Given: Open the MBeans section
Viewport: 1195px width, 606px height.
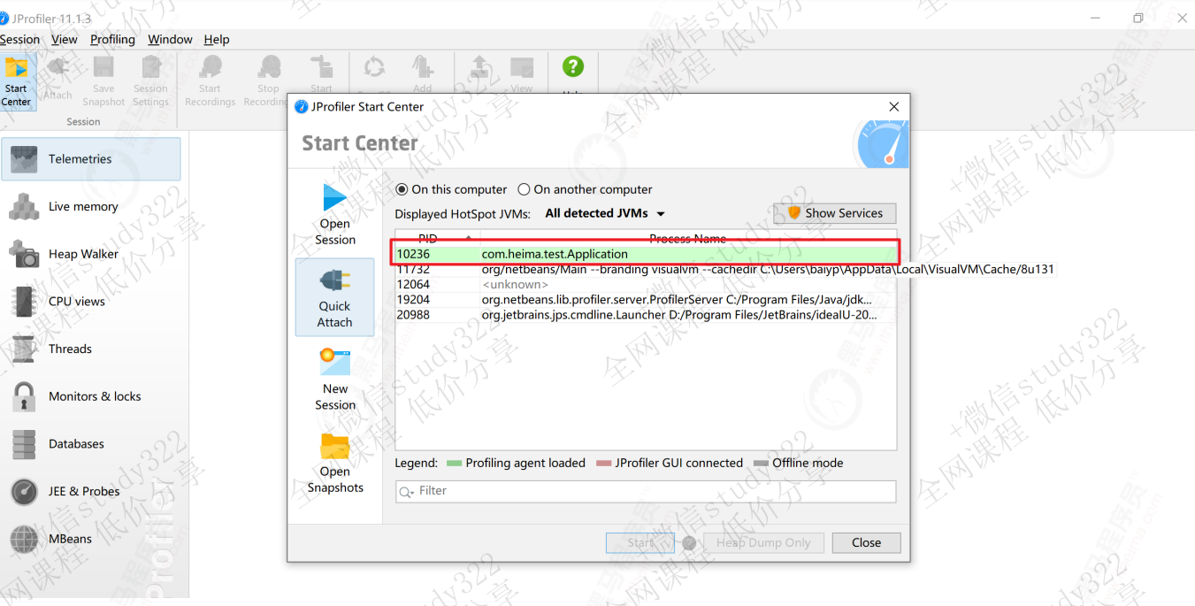Looking at the screenshot, I should click(91, 539).
